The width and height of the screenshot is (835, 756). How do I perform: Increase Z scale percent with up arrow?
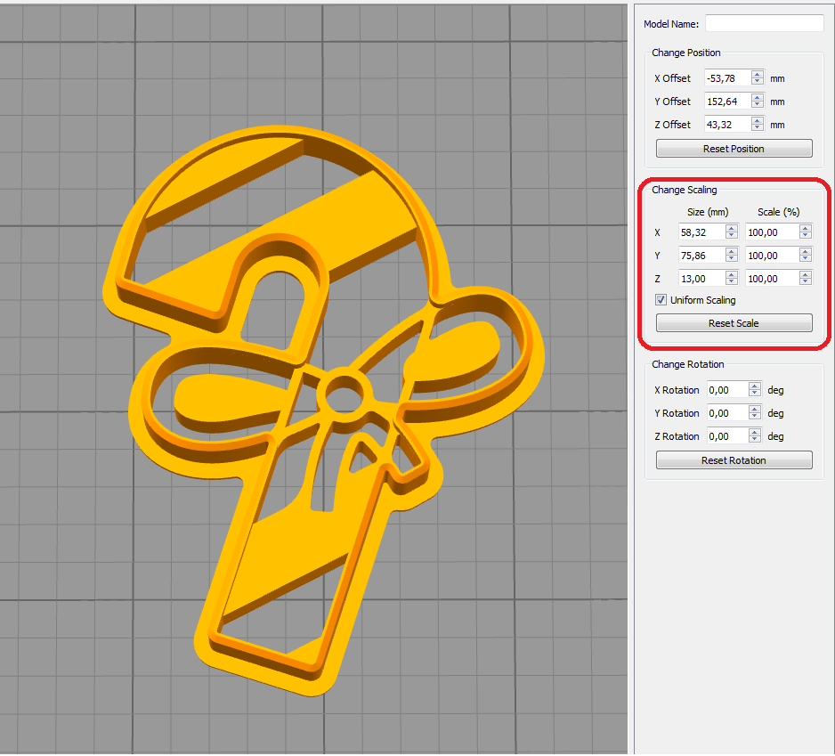806,274
